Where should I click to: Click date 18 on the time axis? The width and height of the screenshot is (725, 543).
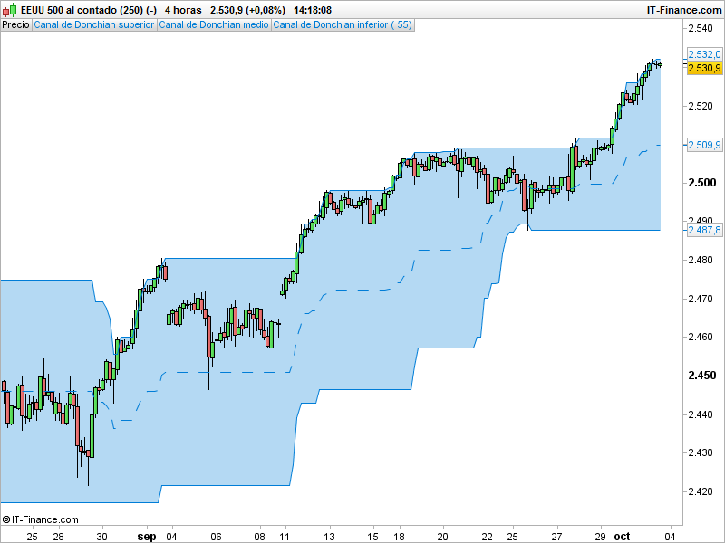tap(399, 537)
